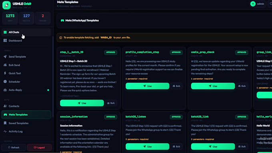272x153 pixels.
Task: Click APPROVED badge on session_information card
Action: [111, 117]
